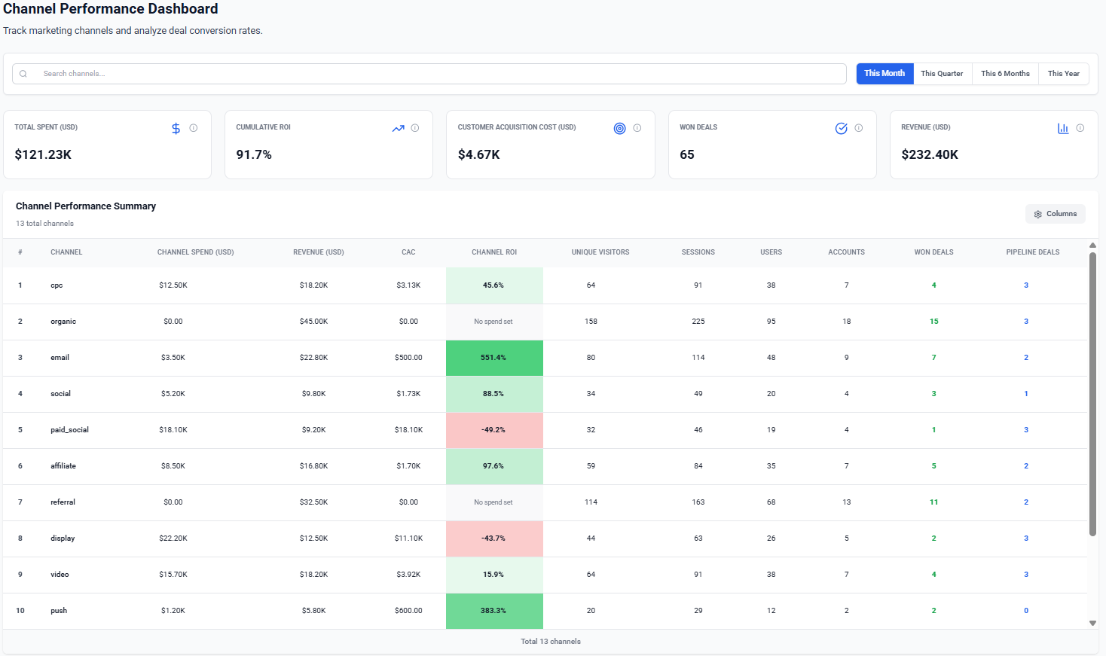
Task: Click the trending arrow icon on Cumulative ROI card
Action: 398,128
